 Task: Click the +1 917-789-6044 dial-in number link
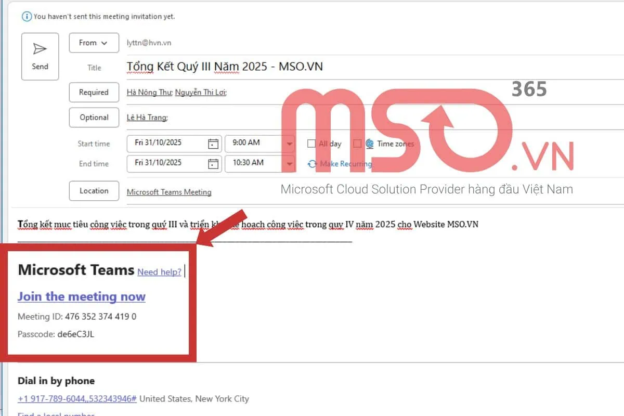coord(77,399)
